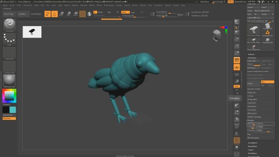Open the Document menu

tap(27, 6)
